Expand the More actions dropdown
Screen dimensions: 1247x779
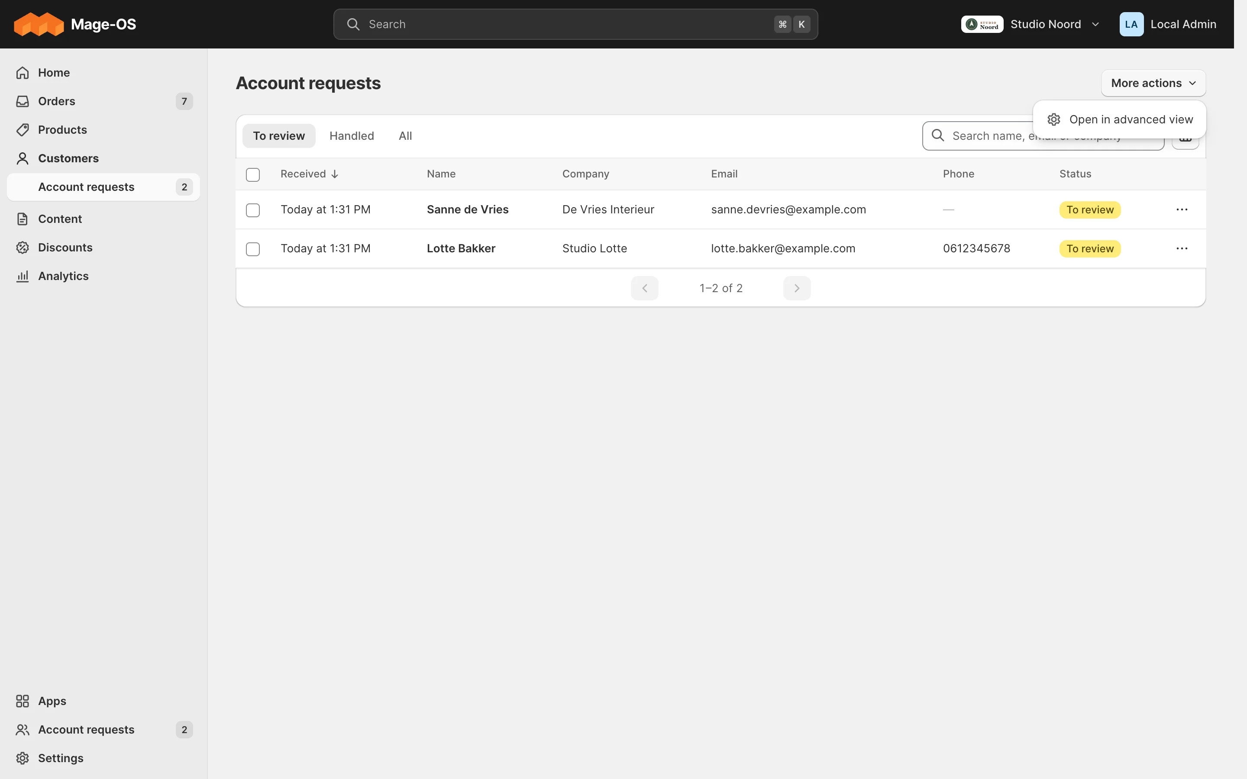coord(1153,83)
